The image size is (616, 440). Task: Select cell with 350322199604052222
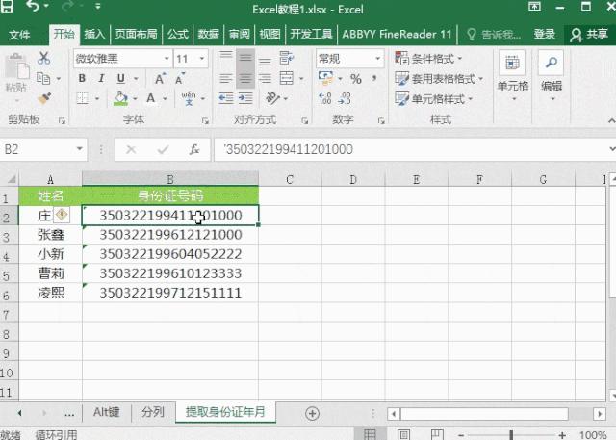[170, 254]
